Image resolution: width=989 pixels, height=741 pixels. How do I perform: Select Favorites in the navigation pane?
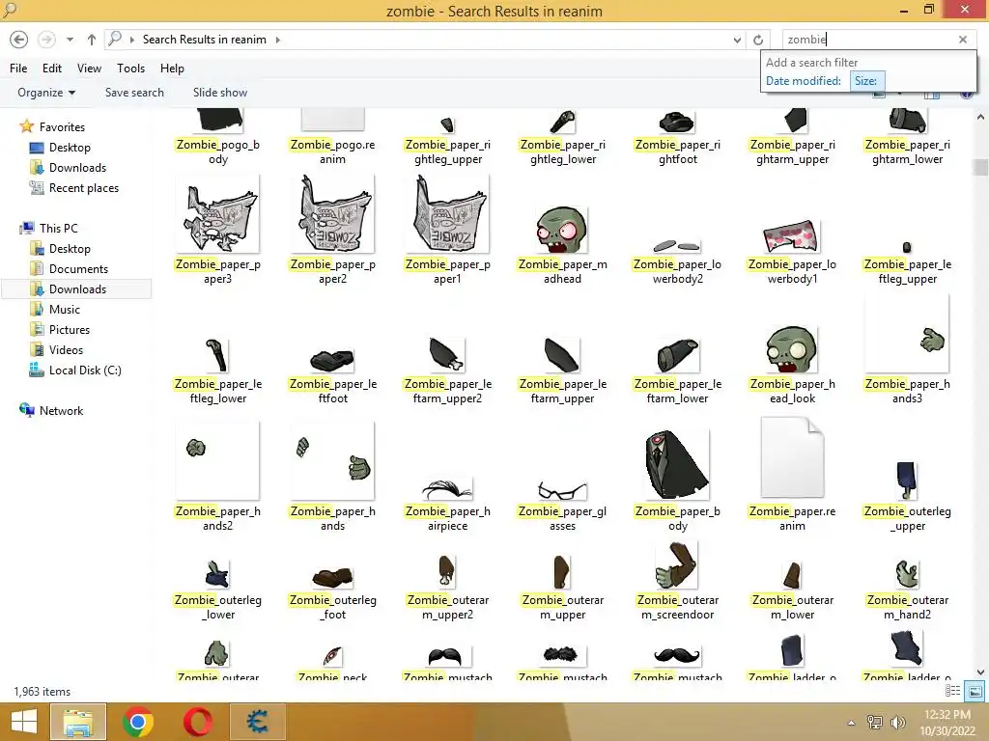62,127
